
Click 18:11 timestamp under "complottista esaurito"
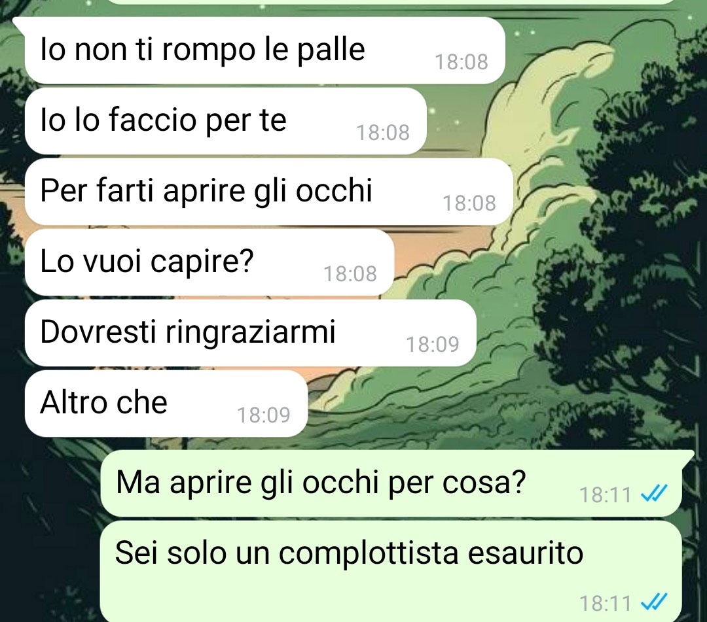[605, 603]
